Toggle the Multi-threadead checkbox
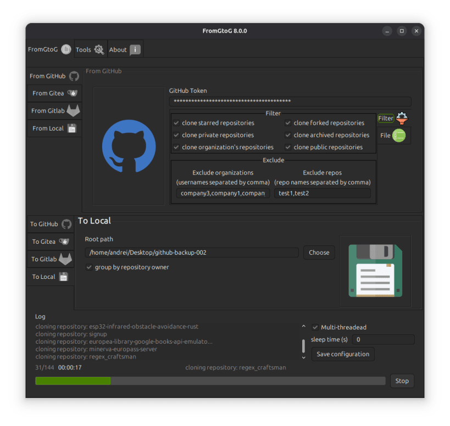450x426 pixels. (x=339, y=327)
